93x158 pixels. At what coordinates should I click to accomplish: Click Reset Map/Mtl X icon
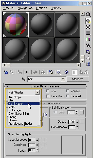coord(27,72)
